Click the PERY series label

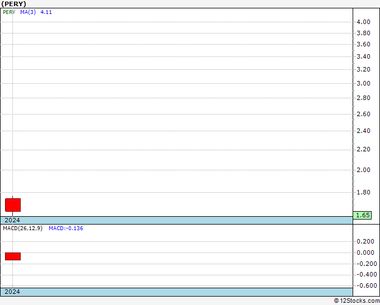click(9, 12)
